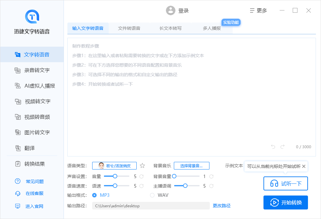
Task: Switch to 多人播报 tab
Action: 212,28
